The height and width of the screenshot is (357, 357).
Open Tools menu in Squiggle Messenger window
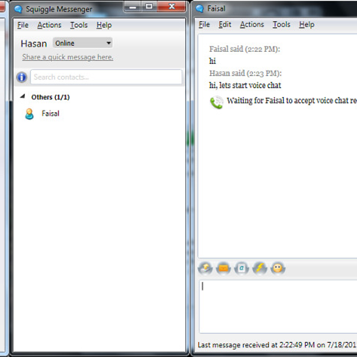click(79, 25)
